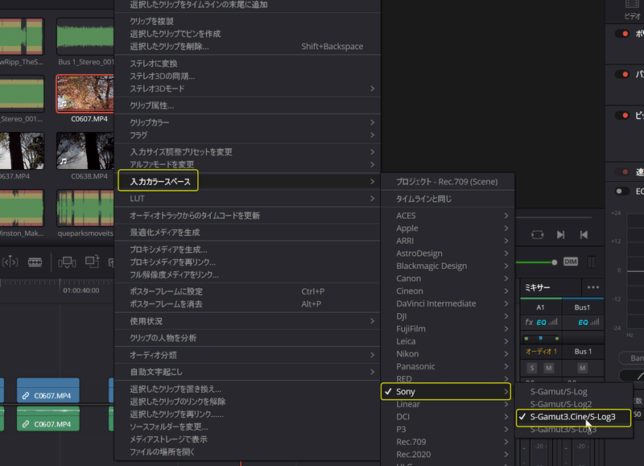
Task: Expand クリップカラー submenu
Action: point(248,122)
